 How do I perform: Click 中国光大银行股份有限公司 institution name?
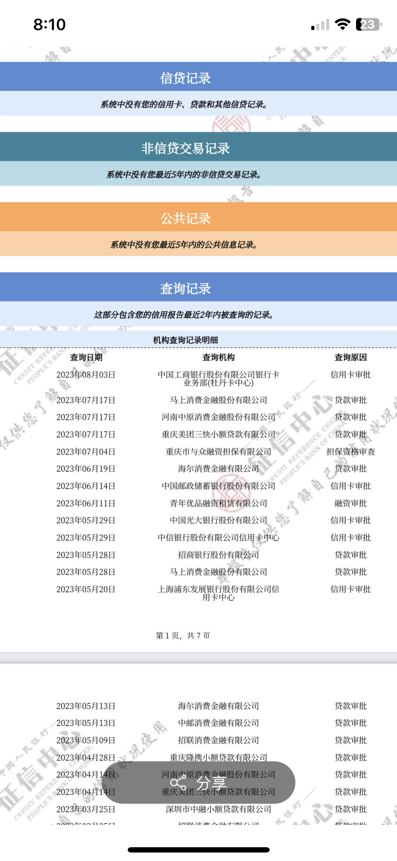coord(218,520)
